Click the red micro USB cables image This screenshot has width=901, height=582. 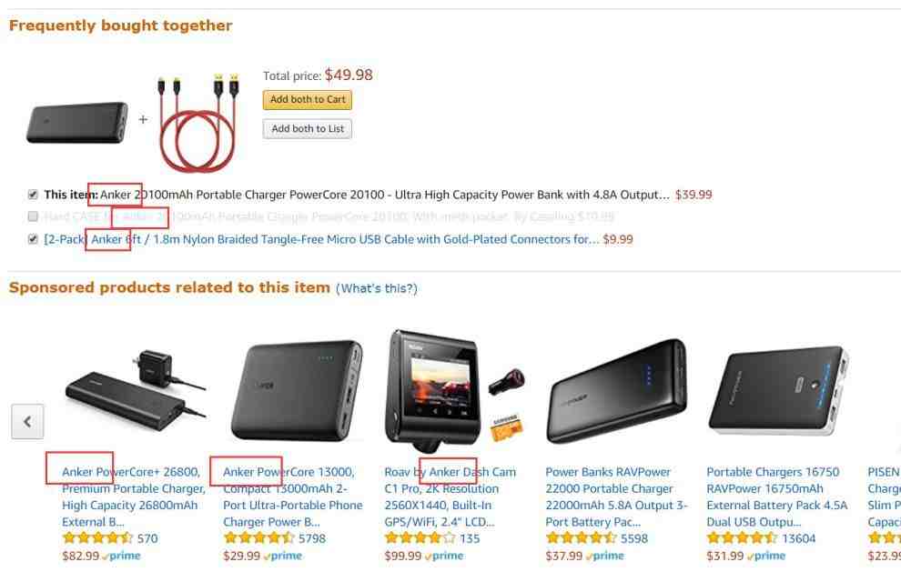(x=198, y=122)
